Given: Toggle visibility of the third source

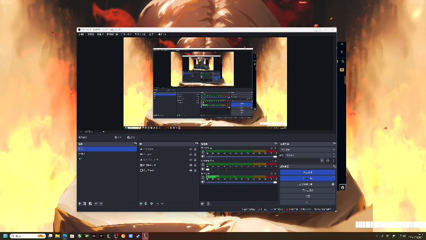Looking at the screenshot, I should [191, 159].
